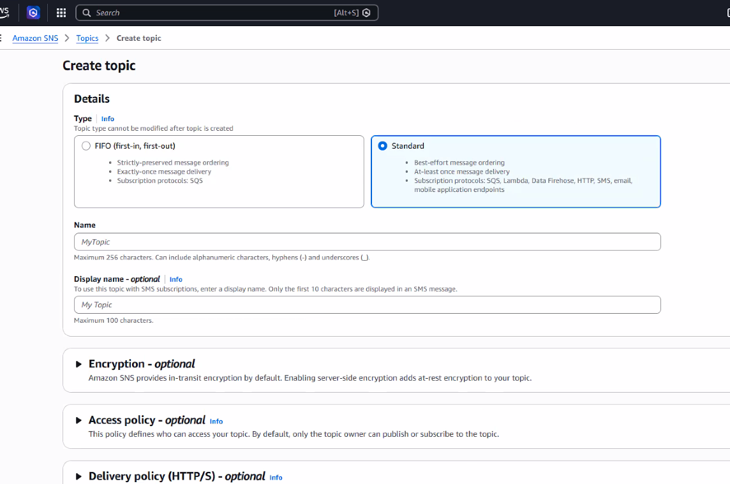Select the Standard topic type radio button

(x=383, y=145)
